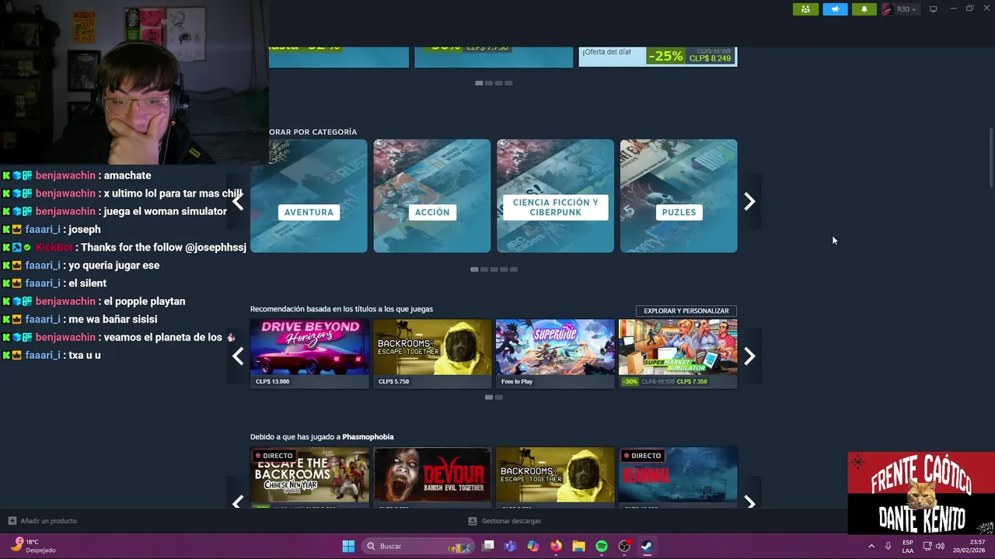Image resolution: width=995 pixels, height=559 pixels.
Task: Open Devour game card
Action: pyautogui.click(x=432, y=477)
